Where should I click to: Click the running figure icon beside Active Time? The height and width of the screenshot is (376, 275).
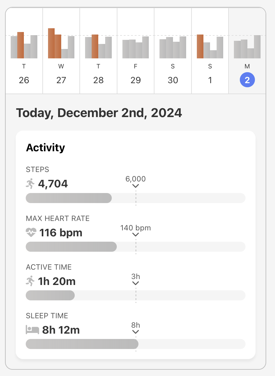click(x=30, y=281)
